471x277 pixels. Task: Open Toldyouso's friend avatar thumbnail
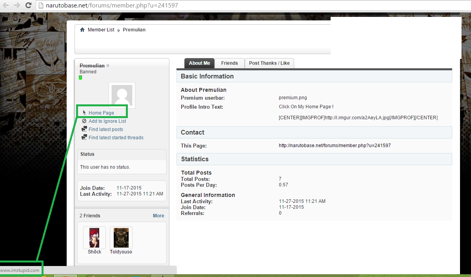121,238
